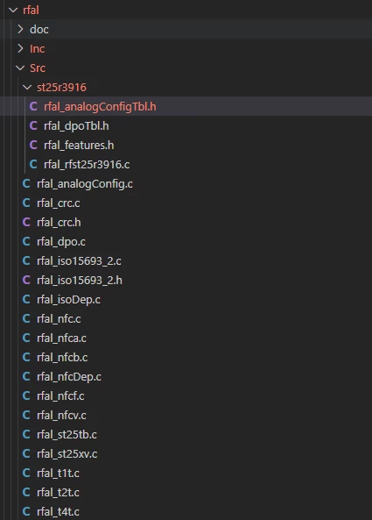372x520 pixels.
Task: Open file rfal_nfcv.c
Action: click(61, 415)
